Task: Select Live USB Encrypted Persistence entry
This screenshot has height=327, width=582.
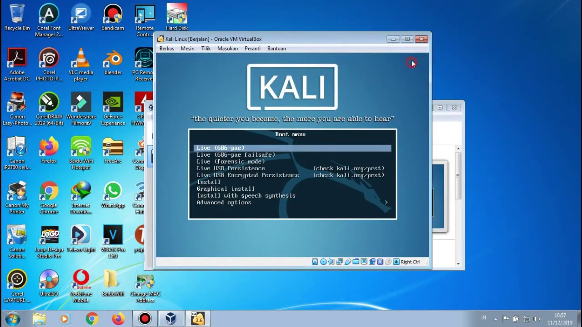Action: coord(292,175)
